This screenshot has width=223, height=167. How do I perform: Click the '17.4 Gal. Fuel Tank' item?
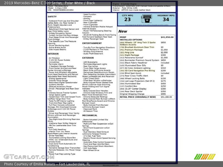click(x=92, y=136)
